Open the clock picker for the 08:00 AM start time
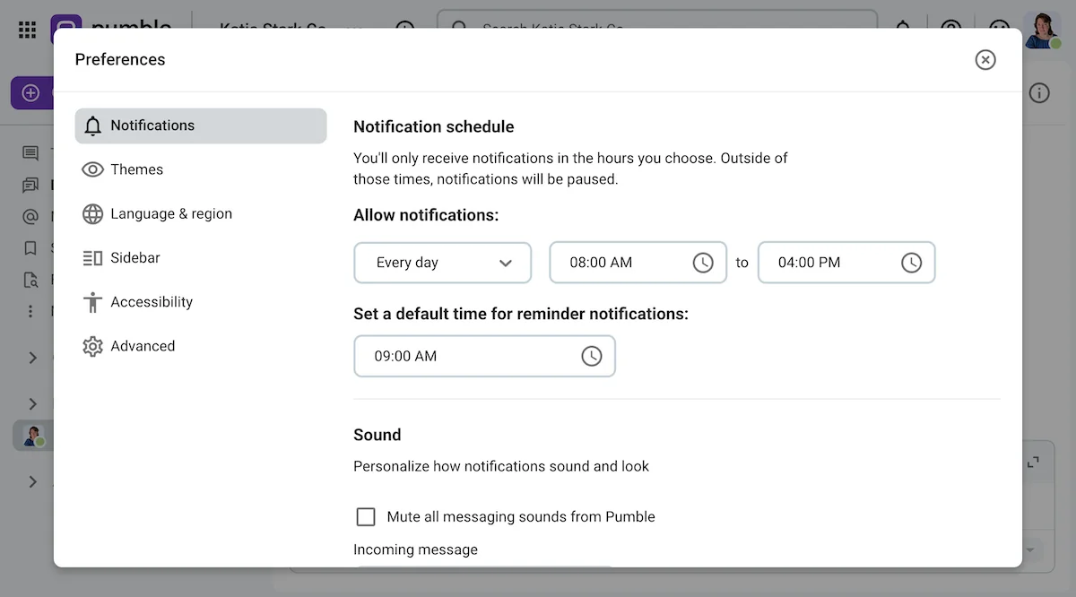This screenshot has width=1076, height=597. 703,262
